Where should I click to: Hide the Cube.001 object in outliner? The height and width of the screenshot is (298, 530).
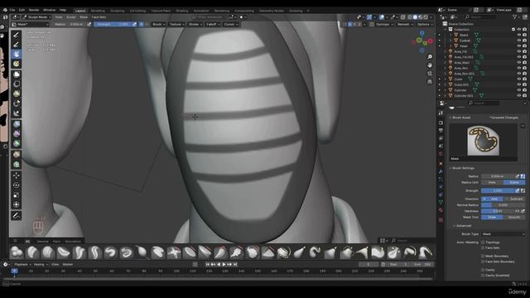point(519,84)
